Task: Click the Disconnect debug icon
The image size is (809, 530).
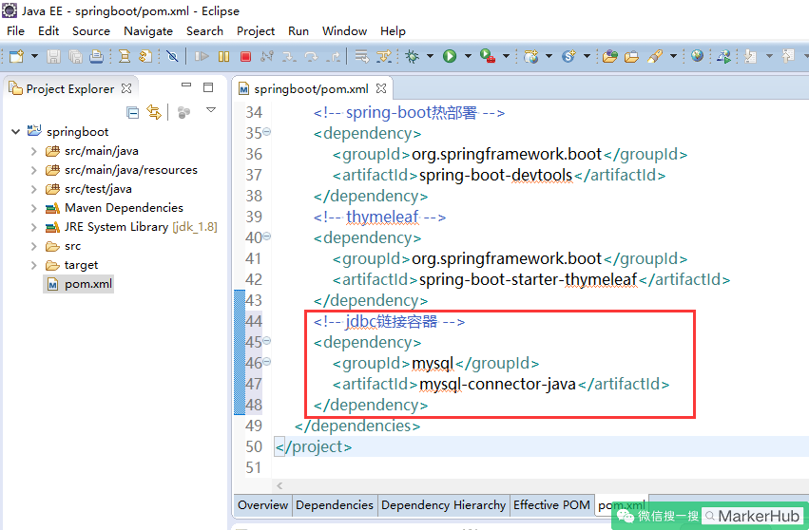Action: tap(267, 56)
